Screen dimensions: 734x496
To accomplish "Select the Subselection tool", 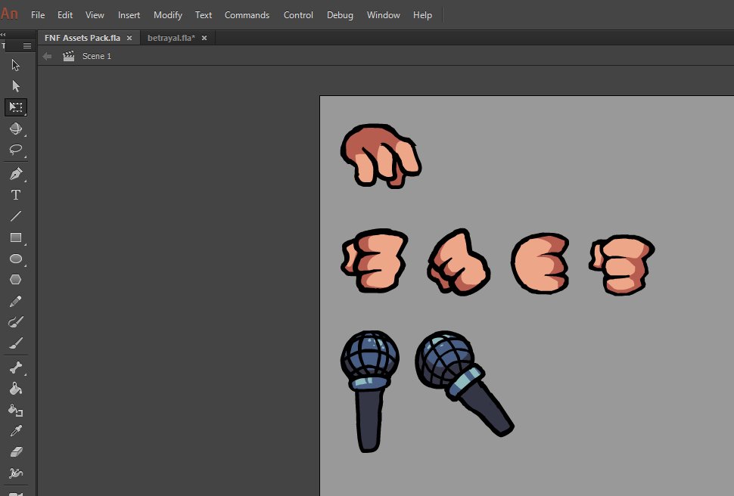I will point(16,86).
